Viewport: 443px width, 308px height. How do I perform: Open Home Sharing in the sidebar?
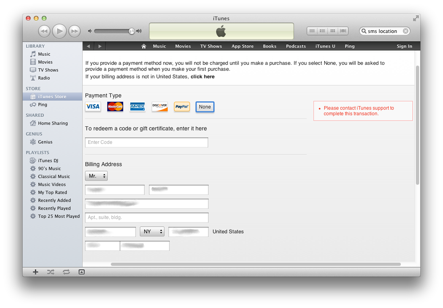(x=52, y=123)
